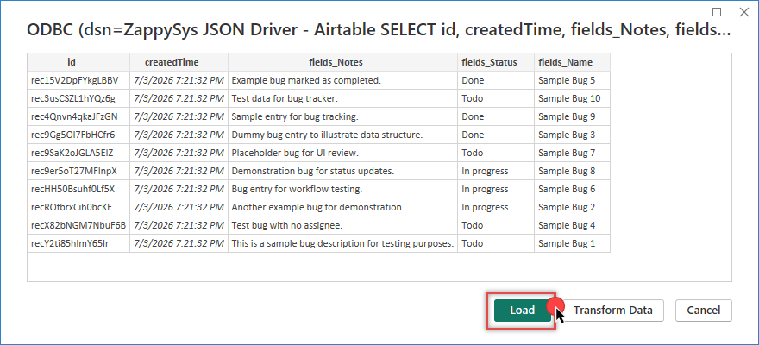Viewport: 759px width, 345px height.
Task: Select the fields_Name column header
Action: click(x=572, y=62)
